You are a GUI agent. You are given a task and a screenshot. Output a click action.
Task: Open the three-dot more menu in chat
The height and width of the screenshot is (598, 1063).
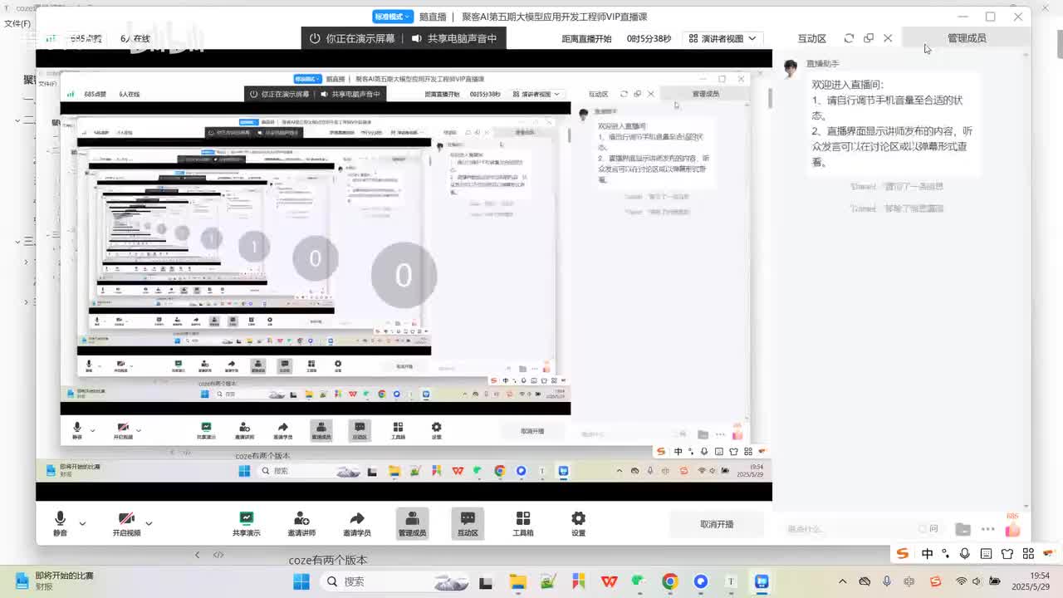(x=987, y=529)
